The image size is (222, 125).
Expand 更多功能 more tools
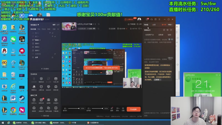click(45, 116)
